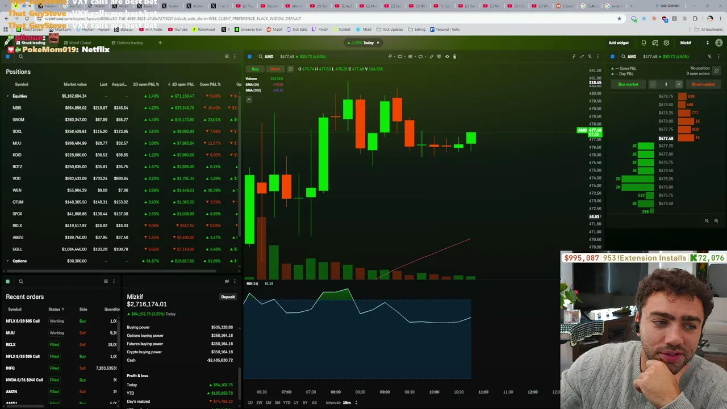Click the Short market button
The height and width of the screenshot is (409, 727).
pos(703,84)
